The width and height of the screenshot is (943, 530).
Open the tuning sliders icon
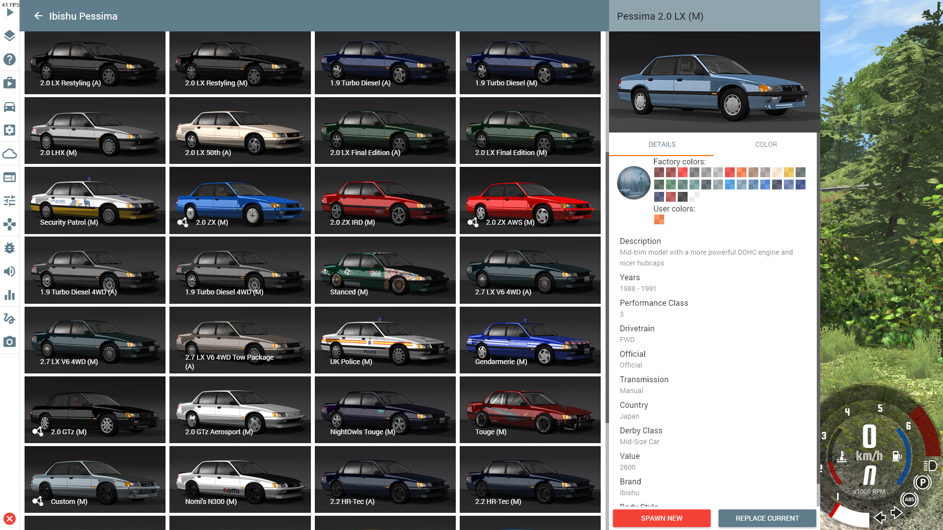pyautogui.click(x=9, y=201)
